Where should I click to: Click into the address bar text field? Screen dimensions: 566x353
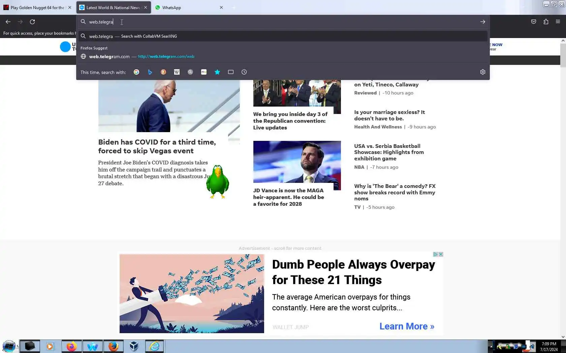click(283, 22)
